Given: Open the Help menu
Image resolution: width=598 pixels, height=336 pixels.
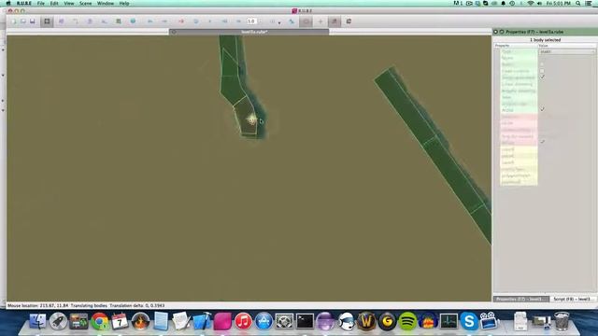Looking at the screenshot, I should [124, 3].
